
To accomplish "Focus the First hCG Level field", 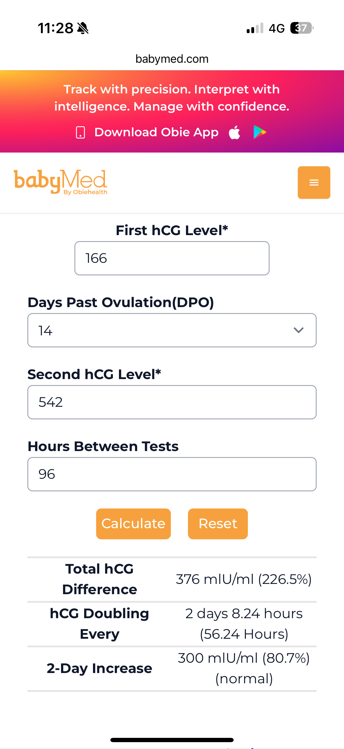I will click(x=172, y=258).
